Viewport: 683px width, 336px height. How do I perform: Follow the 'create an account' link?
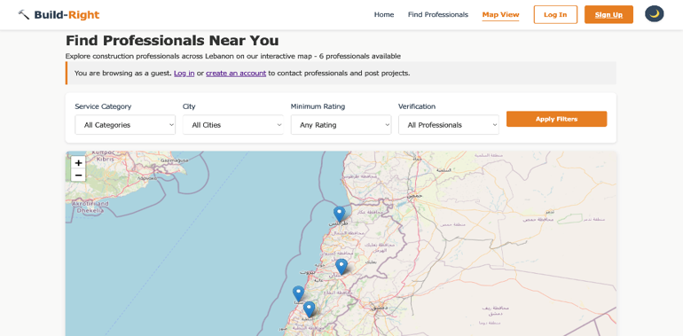[236, 73]
